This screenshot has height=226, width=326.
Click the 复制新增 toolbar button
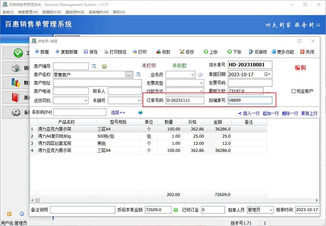[x=67, y=52]
